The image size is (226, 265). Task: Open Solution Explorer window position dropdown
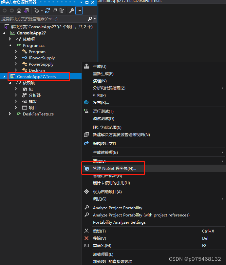[81, 2]
